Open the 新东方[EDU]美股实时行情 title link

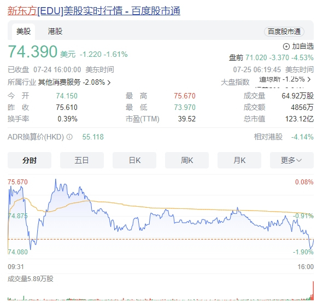[94, 10]
